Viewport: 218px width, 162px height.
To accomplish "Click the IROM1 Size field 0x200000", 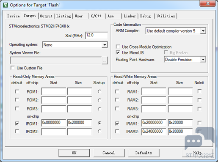I will (80, 123).
